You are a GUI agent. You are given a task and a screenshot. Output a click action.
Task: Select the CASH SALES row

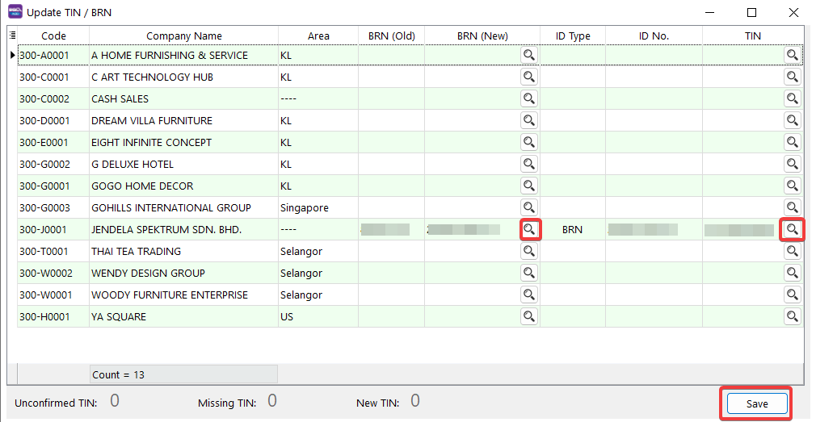(120, 98)
